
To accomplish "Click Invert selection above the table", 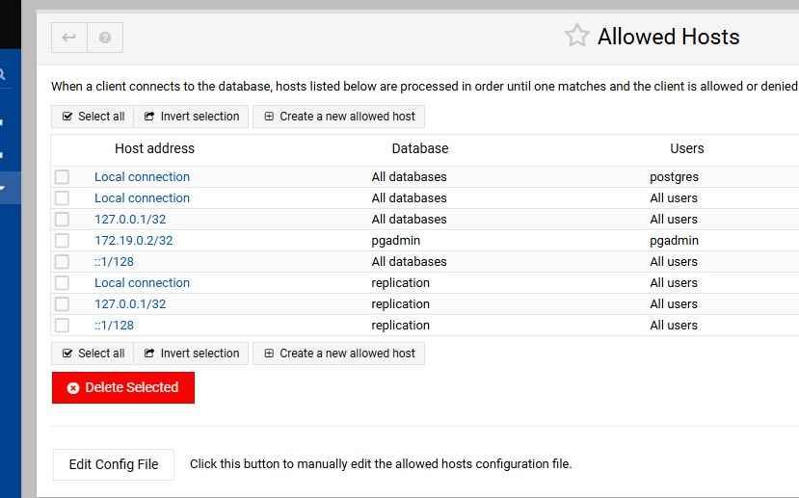I will click(191, 117).
